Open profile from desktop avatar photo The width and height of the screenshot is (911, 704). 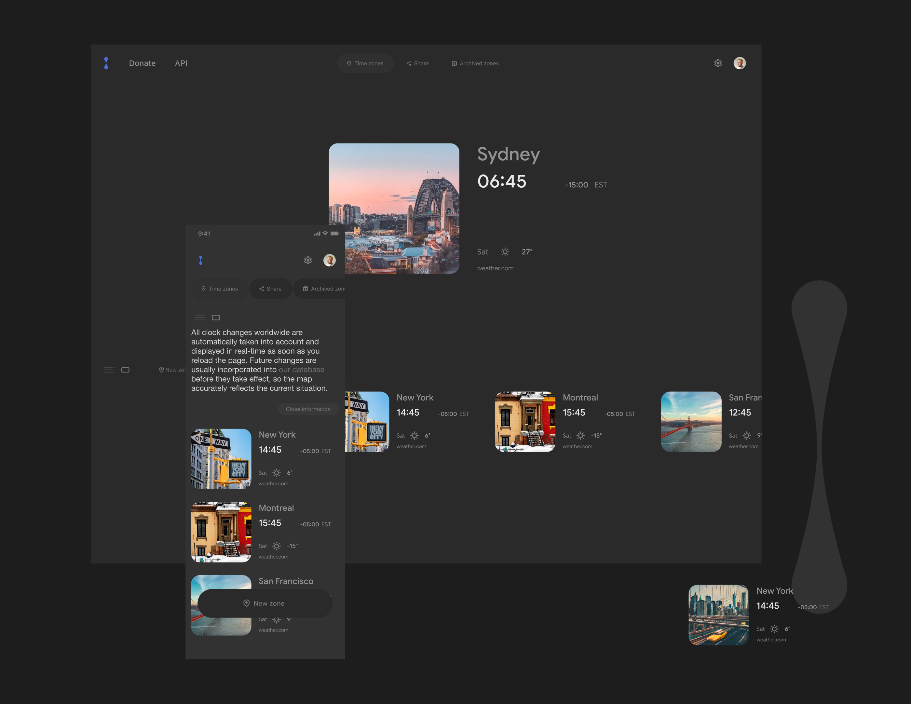(x=739, y=63)
